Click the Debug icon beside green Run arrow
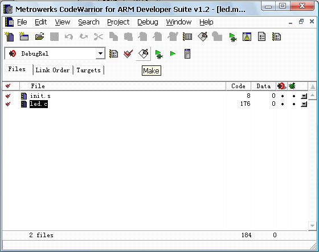This screenshot has height=252, width=319. click(159, 55)
